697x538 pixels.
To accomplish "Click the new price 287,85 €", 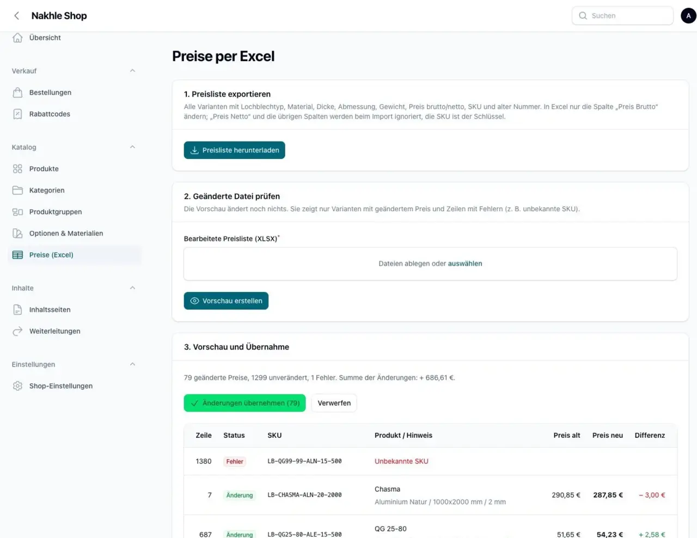I will tap(608, 495).
